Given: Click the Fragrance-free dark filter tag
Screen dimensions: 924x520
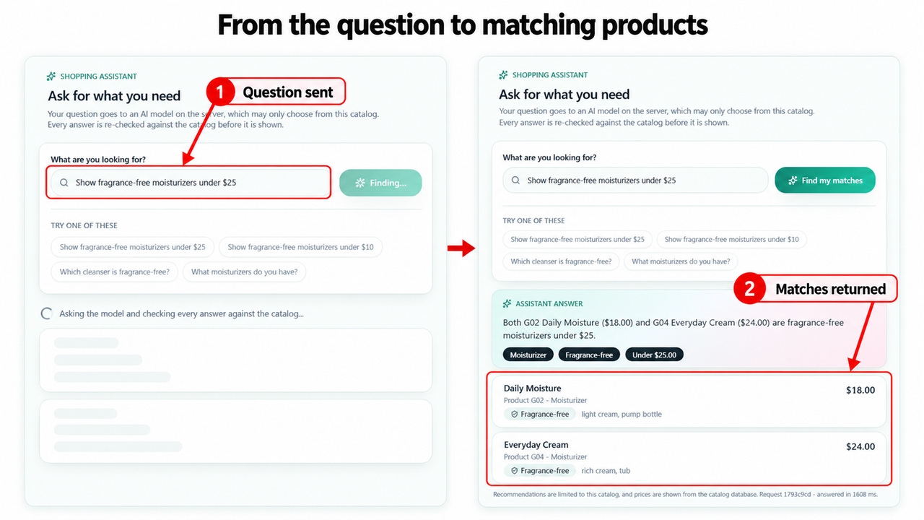Looking at the screenshot, I should tap(589, 355).
